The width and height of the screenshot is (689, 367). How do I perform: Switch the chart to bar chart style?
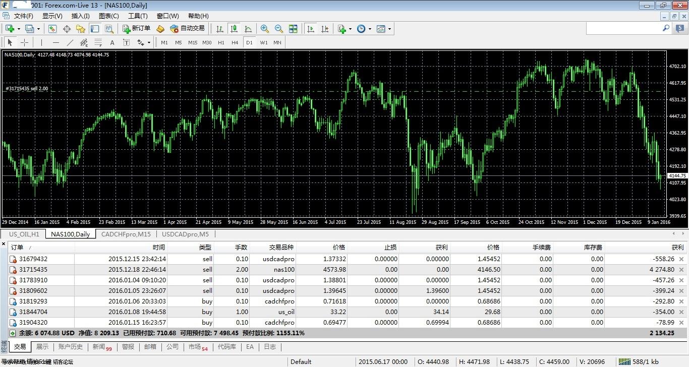point(220,29)
